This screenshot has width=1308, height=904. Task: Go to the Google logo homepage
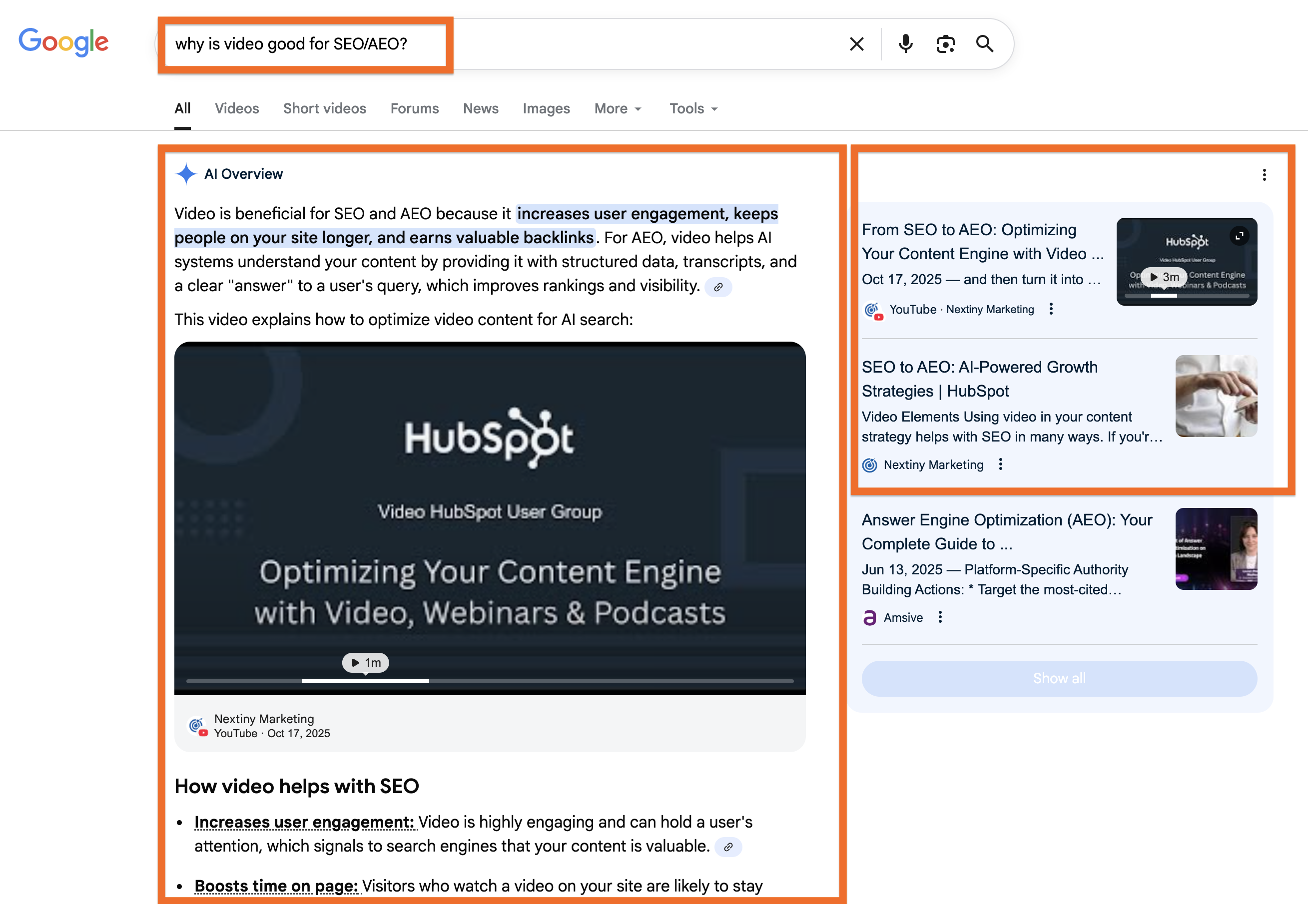point(63,42)
